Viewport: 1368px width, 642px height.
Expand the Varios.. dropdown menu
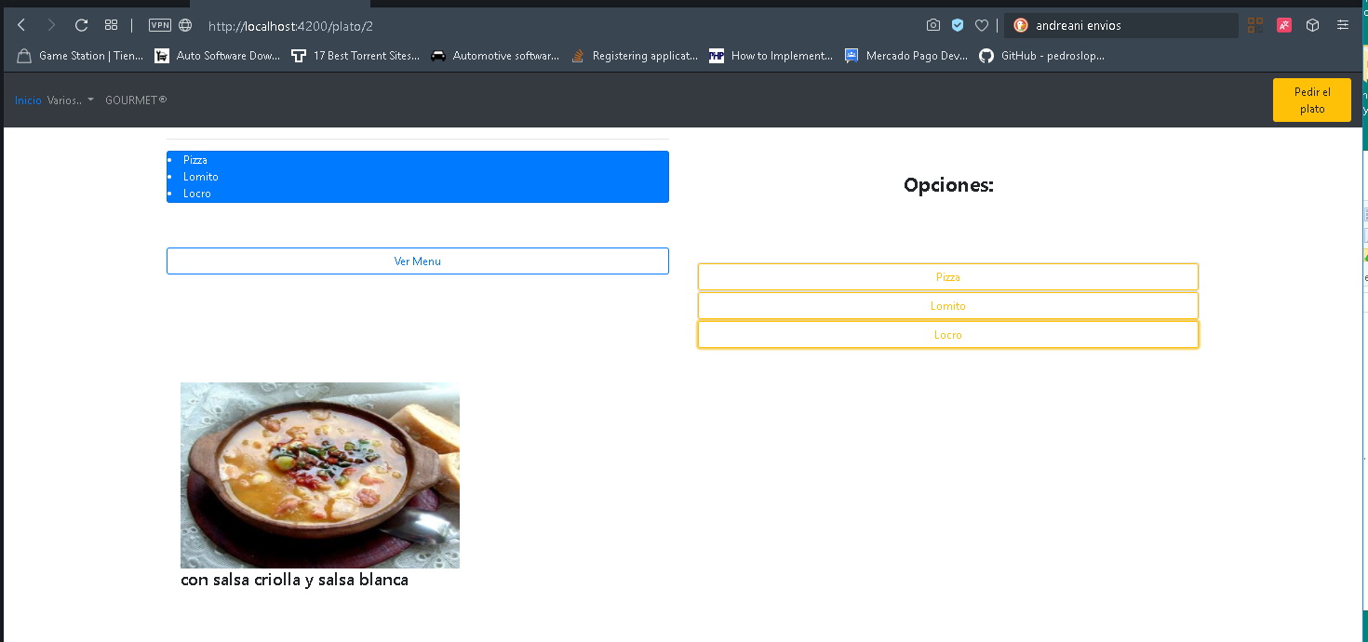[71, 100]
